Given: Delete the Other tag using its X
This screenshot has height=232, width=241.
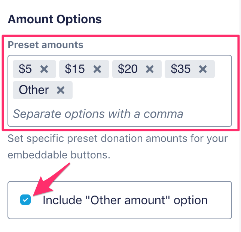Looking at the screenshot, I should (61, 90).
